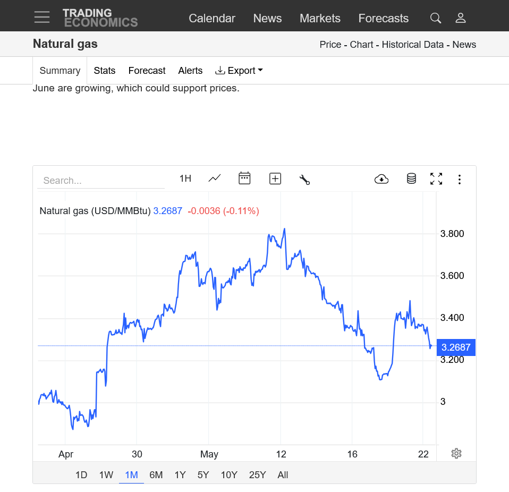Viewport: 509px width, 492px height.
Task: Open chart settings gear icon
Action: click(456, 453)
